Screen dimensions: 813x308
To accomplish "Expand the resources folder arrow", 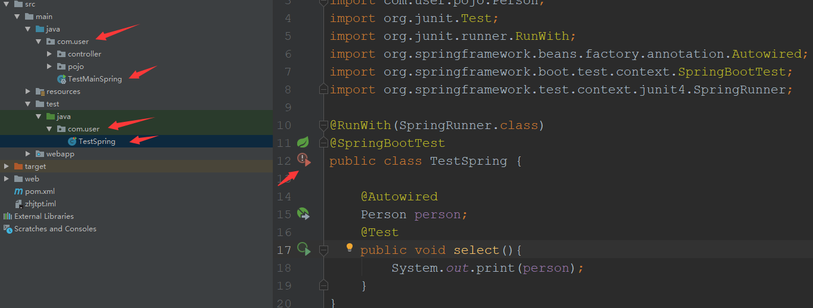I will pyautogui.click(x=28, y=92).
